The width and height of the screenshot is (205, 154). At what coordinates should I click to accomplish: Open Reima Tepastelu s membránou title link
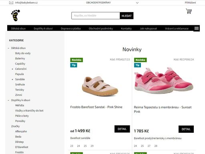163,109
